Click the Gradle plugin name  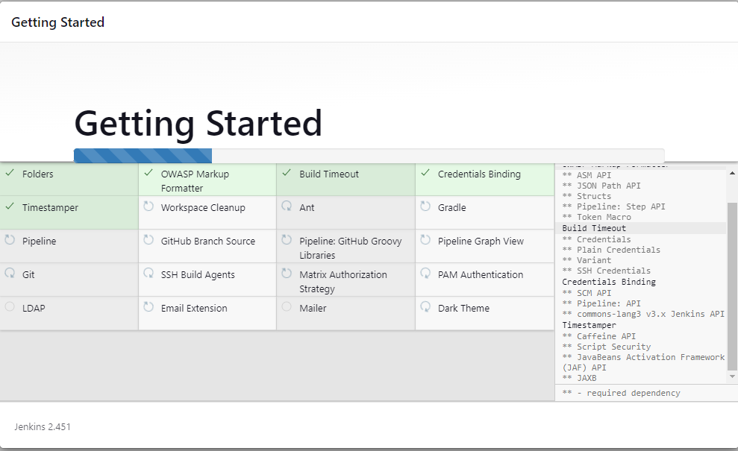click(x=452, y=207)
